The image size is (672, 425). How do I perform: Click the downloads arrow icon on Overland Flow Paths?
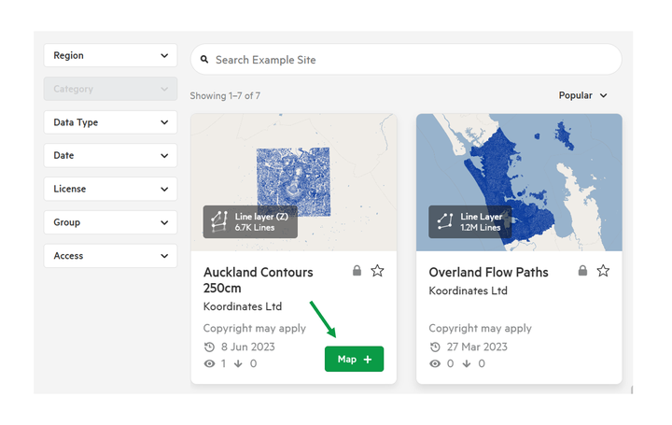[x=467, y=363]
